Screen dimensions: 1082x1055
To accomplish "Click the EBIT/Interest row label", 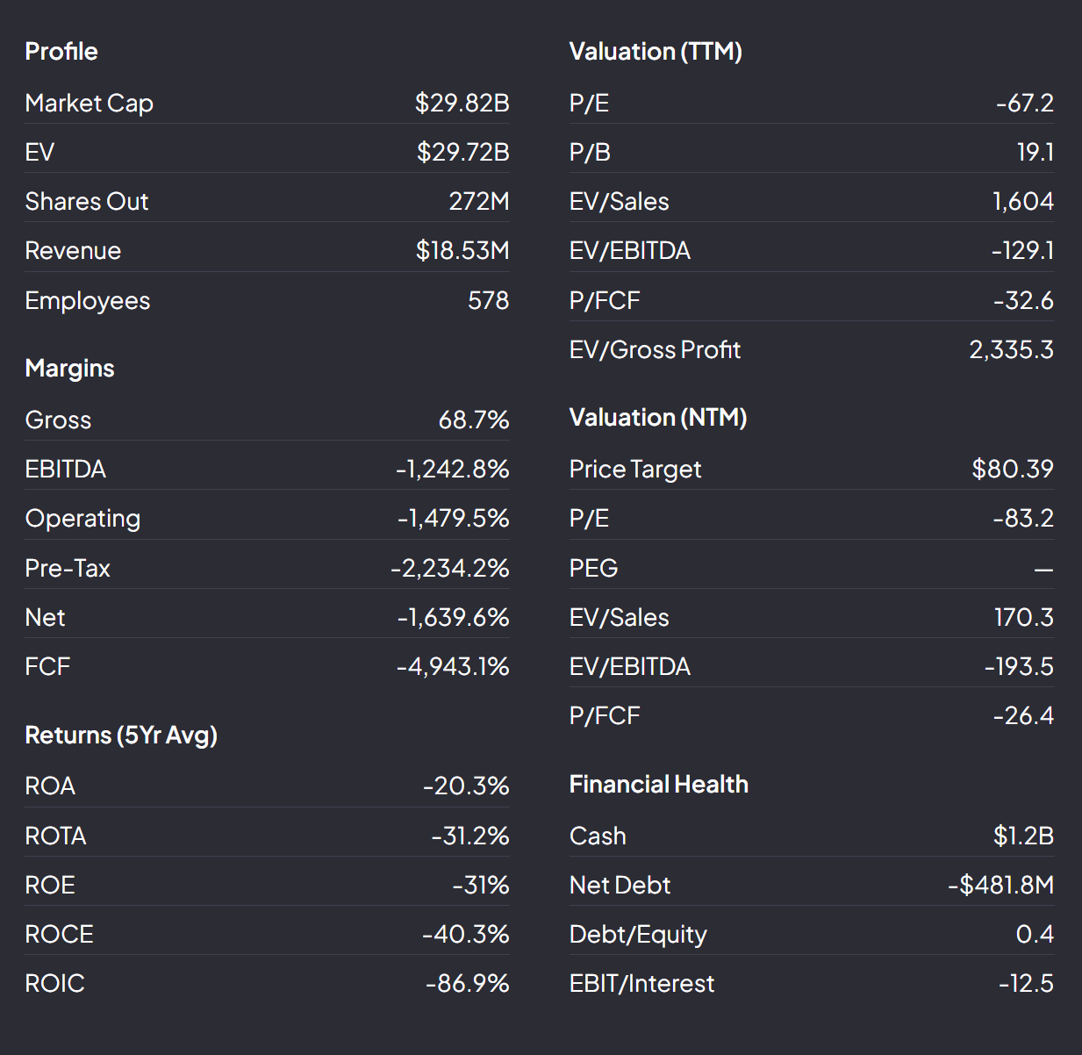I will click(642, 983).
